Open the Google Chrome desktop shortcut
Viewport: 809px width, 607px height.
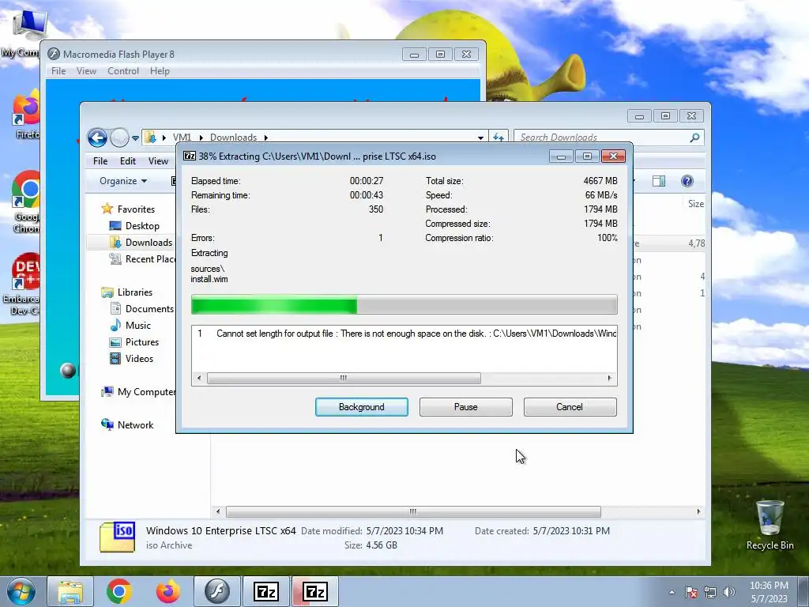[x=26, y=202]
